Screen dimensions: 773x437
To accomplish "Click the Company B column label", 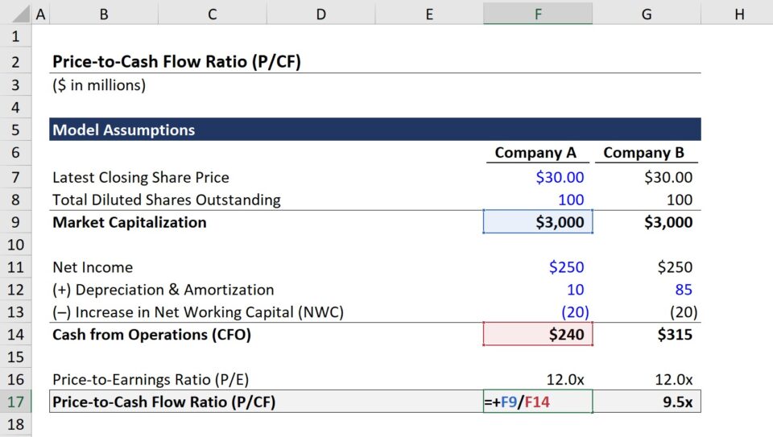I will coord(647,153).
